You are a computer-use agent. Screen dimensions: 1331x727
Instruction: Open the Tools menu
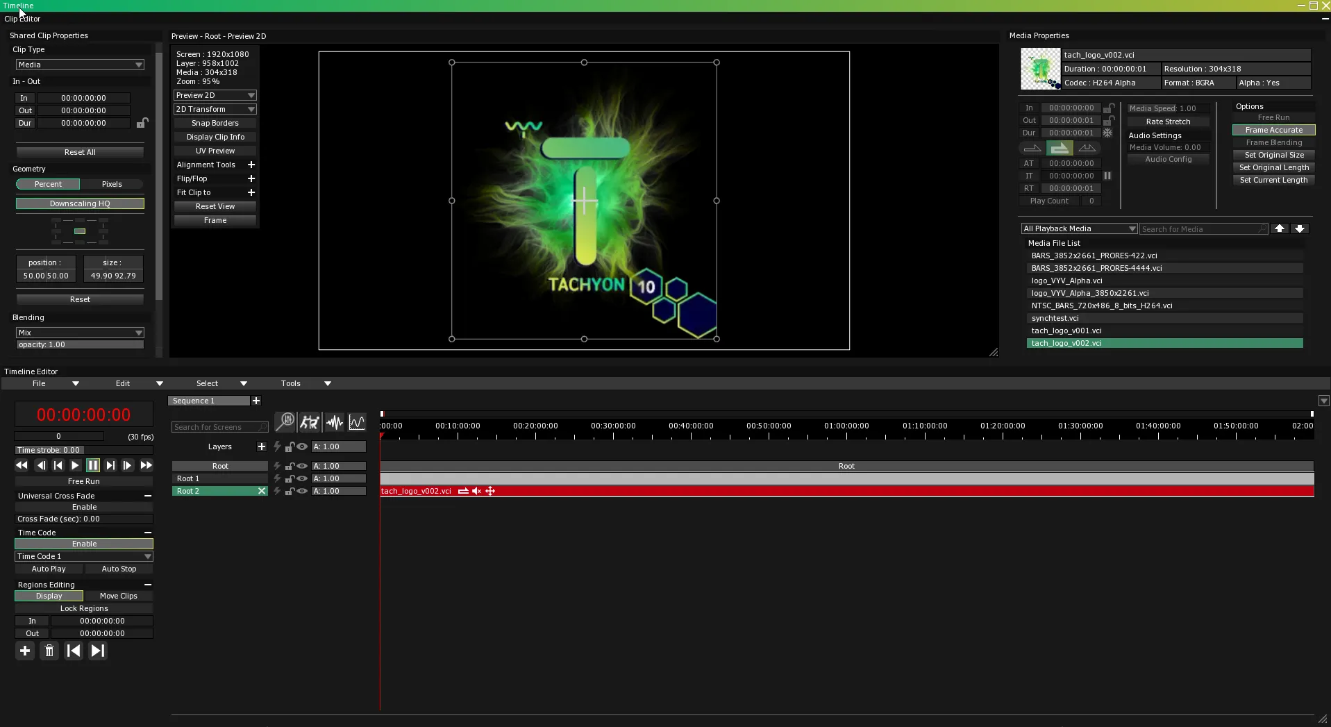click(305, 383)
